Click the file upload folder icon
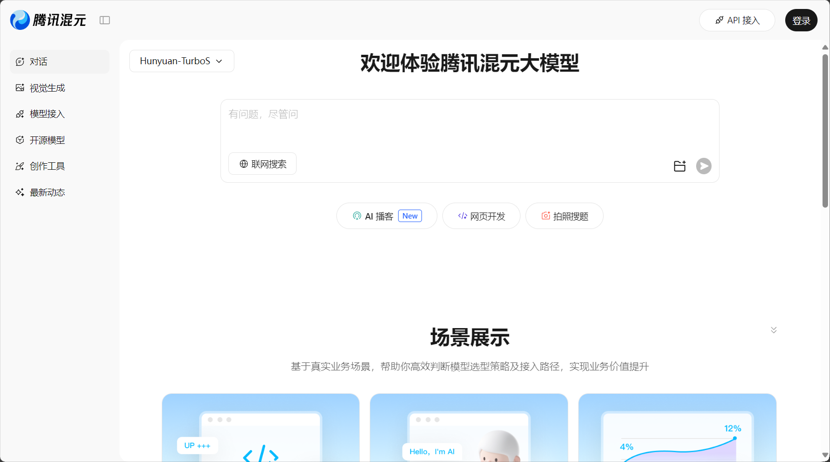Image resolution: width=830 pixels, height=462 pixels. (x=680, y=166)
